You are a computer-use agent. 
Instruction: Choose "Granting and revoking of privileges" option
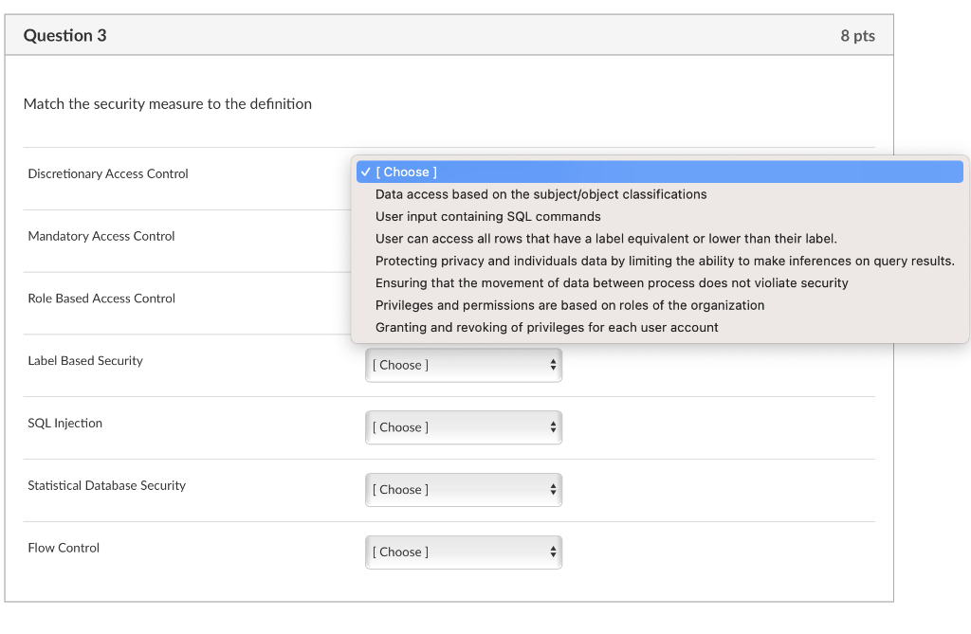click(x=546, y=328)
